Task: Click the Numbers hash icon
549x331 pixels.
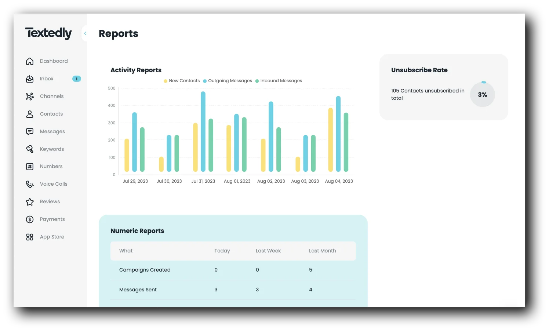Action: pos(30,167)
